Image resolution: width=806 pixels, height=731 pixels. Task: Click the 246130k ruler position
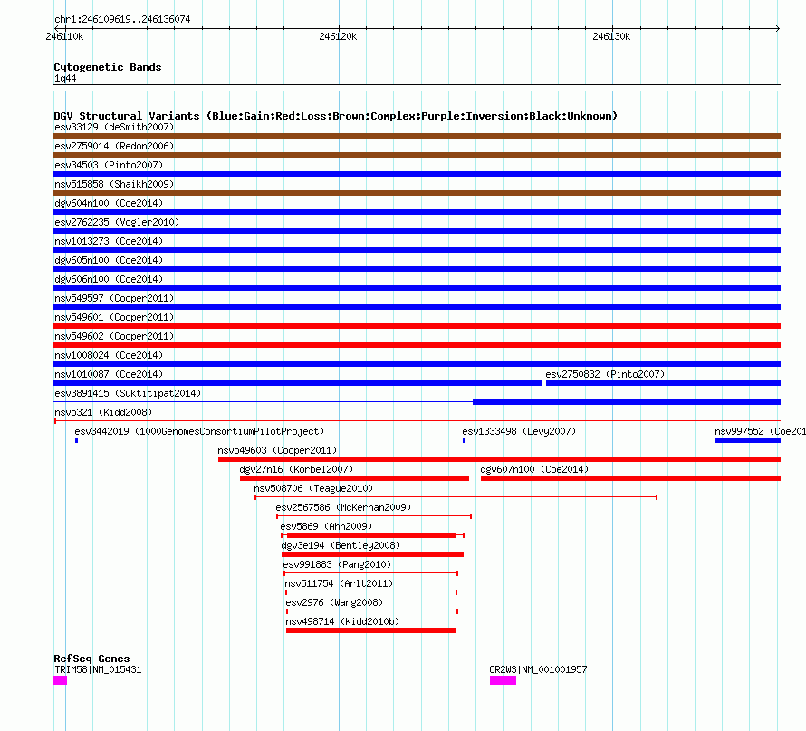611,36
